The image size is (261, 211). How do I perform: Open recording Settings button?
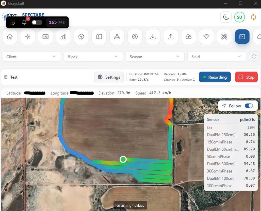click(x=109, y=77)
